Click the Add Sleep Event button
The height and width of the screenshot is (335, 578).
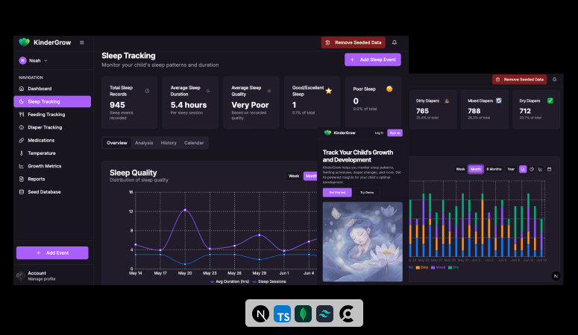[373, 60]
